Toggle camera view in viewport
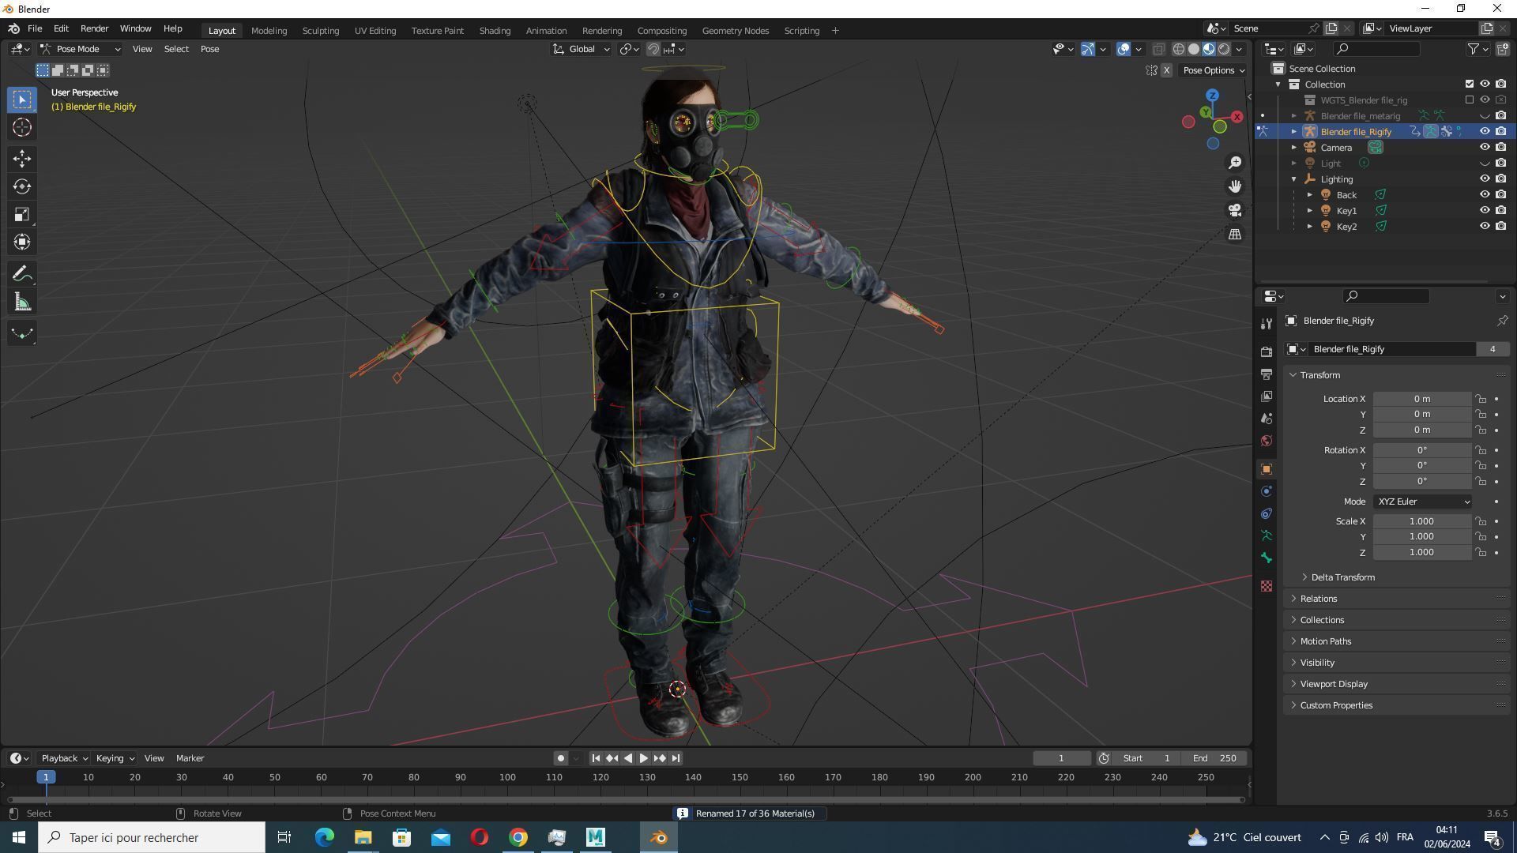The height and width of the screenshot is (853, 1517). click(1234, 210)
